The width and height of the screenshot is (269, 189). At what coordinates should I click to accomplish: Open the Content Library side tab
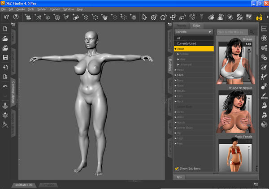(x=13, y=92)
